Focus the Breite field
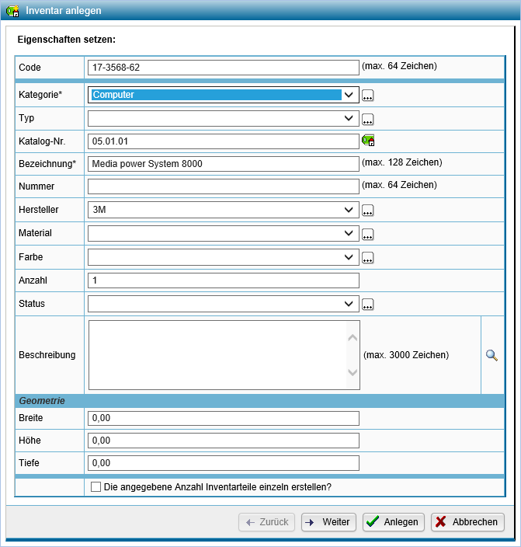This screenshot has height=547, width=521. [223, 418]
